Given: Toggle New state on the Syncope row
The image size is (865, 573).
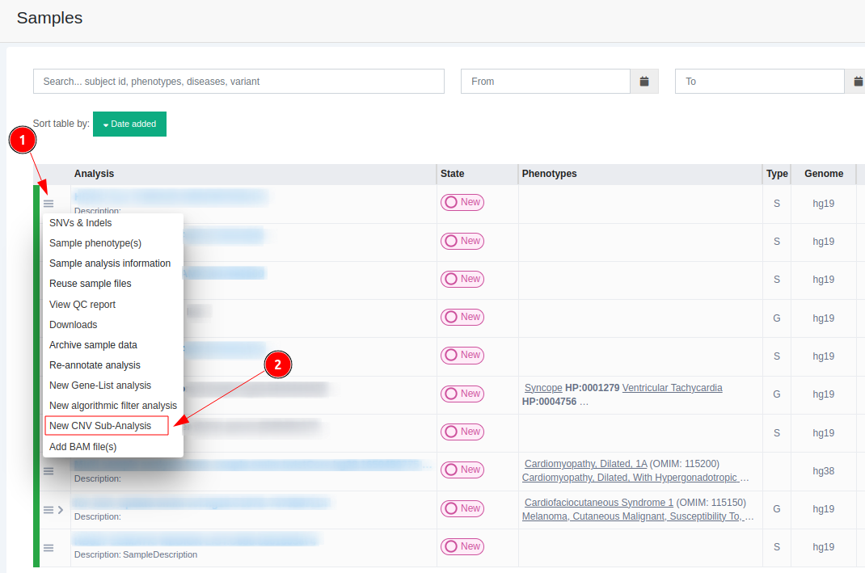Looking at the screenshot, I should [x=462, y=394].
